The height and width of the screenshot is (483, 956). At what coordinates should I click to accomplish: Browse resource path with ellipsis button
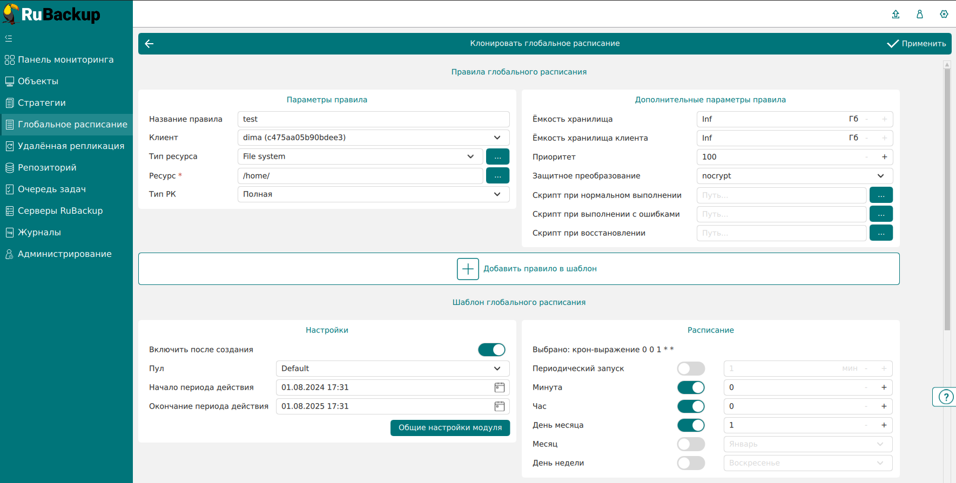497,176
